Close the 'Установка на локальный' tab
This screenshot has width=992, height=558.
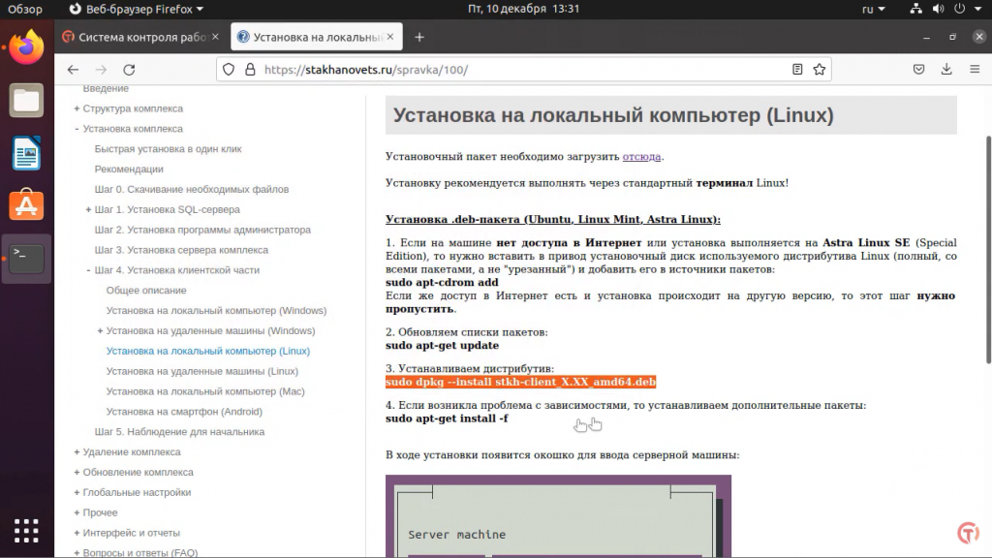390,37
